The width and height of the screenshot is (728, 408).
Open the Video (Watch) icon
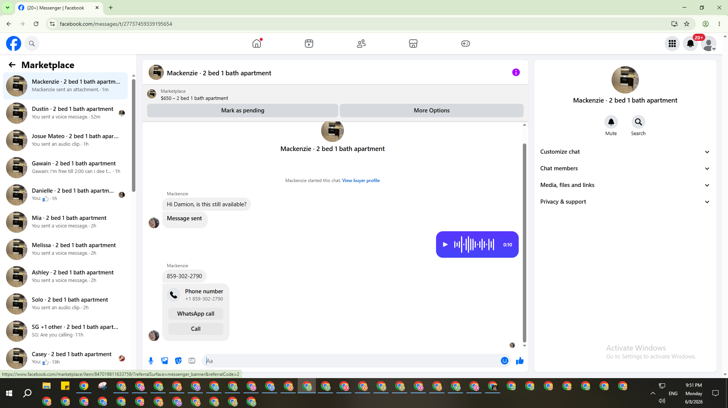pyautogui.click(x=309, y=44)
